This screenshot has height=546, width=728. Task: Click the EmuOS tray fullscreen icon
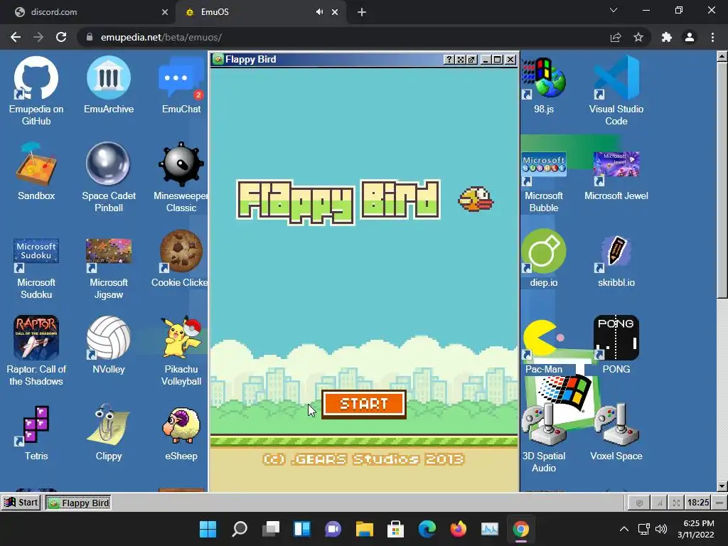point(676,503)
